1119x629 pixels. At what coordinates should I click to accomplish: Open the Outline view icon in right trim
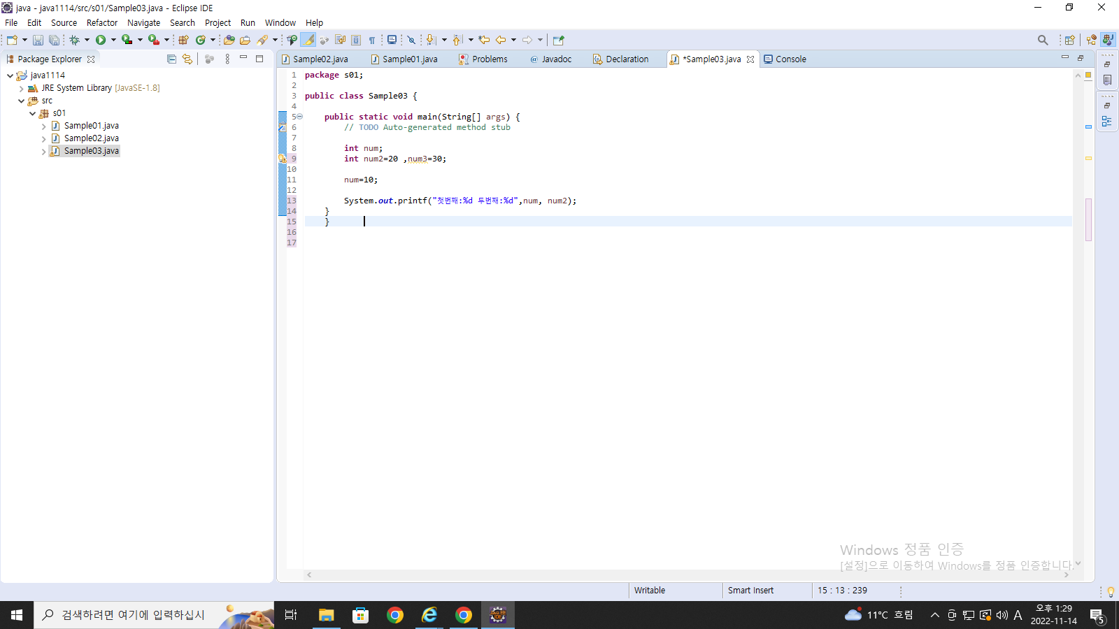[1107, 121]
